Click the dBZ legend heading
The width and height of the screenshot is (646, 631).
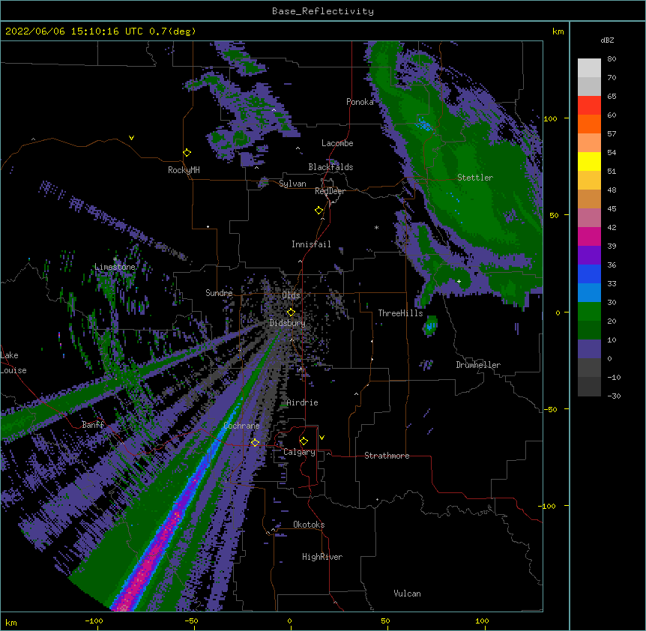coord(607,40)
